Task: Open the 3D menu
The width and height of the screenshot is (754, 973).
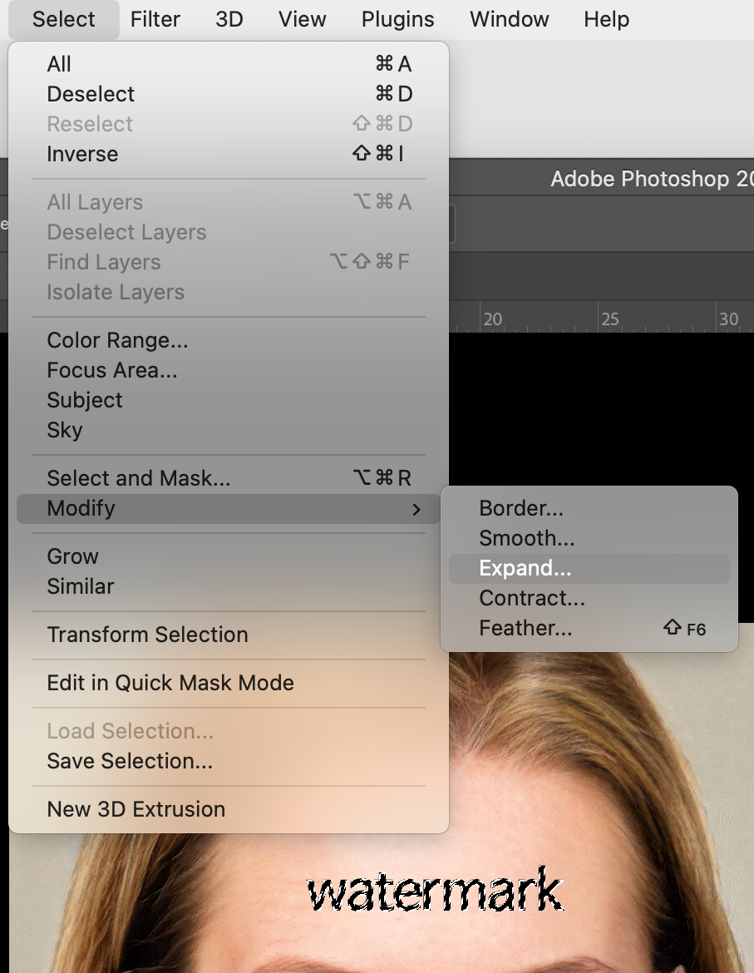Action: point(229,19)
